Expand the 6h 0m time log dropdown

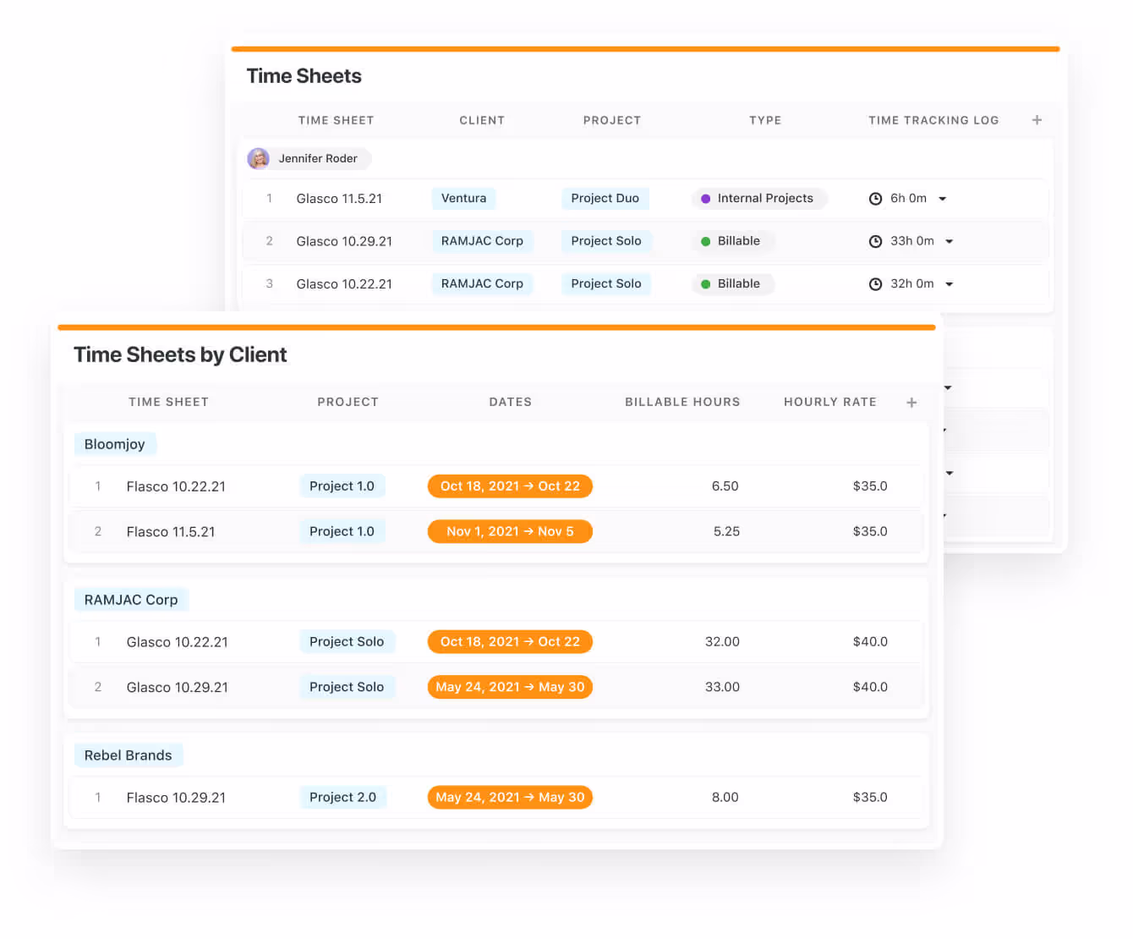(x=943, y=199)
